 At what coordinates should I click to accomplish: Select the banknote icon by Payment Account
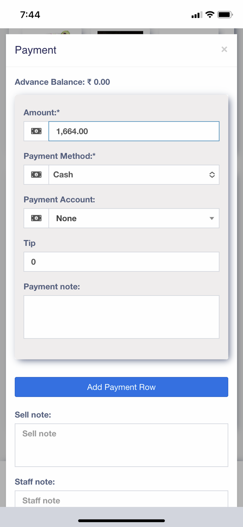36,218
